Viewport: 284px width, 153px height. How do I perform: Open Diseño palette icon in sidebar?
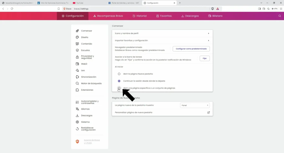(x=77, y=37)
